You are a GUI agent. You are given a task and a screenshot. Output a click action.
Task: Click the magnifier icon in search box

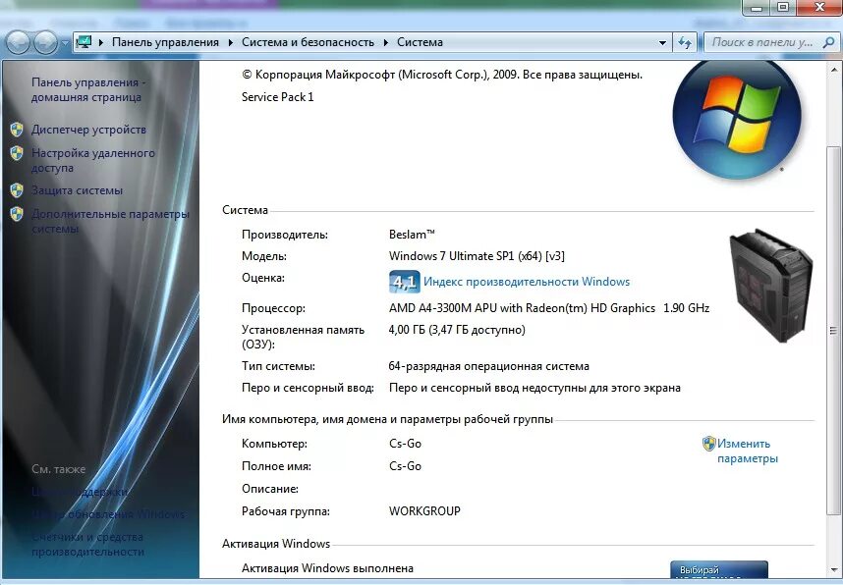[x=828, y=42]
